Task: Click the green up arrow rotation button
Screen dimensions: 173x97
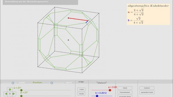Action: tap(10, 89)
